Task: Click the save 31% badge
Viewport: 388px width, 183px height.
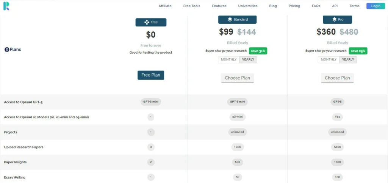Action: point(258,51)
